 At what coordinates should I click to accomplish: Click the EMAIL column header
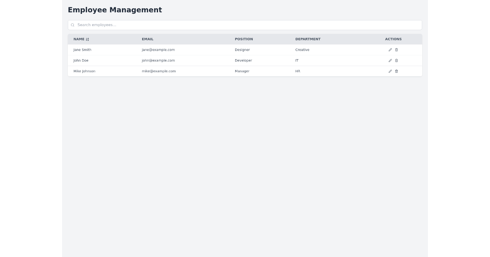[x=147, y=39]
